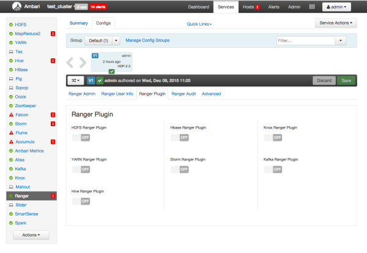Open Service Actions dropdown
The height and width of the screenshot is (253, 367).
point(336,23)
